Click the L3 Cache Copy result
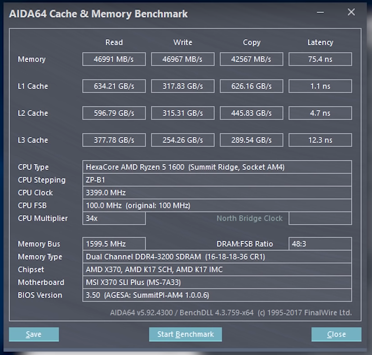The width and height of the screenshot is (372, 355). point(251,140)
